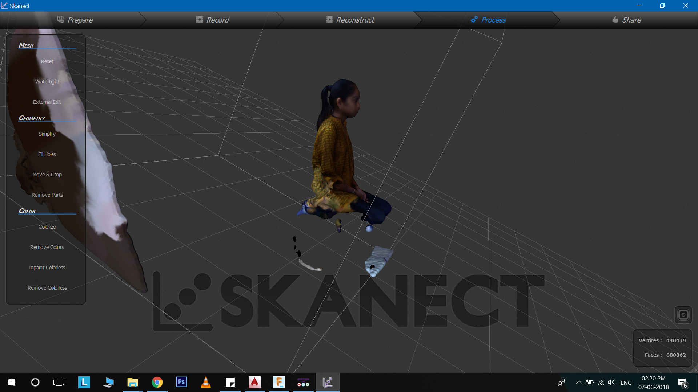
Task: Select Inpaint Colorless
Action: click(47, 268)
